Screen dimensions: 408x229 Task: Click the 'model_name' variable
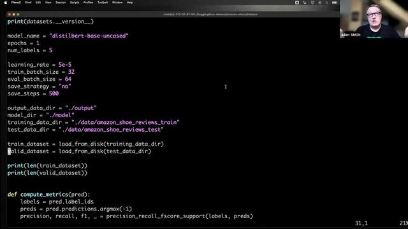pos(24,36)
